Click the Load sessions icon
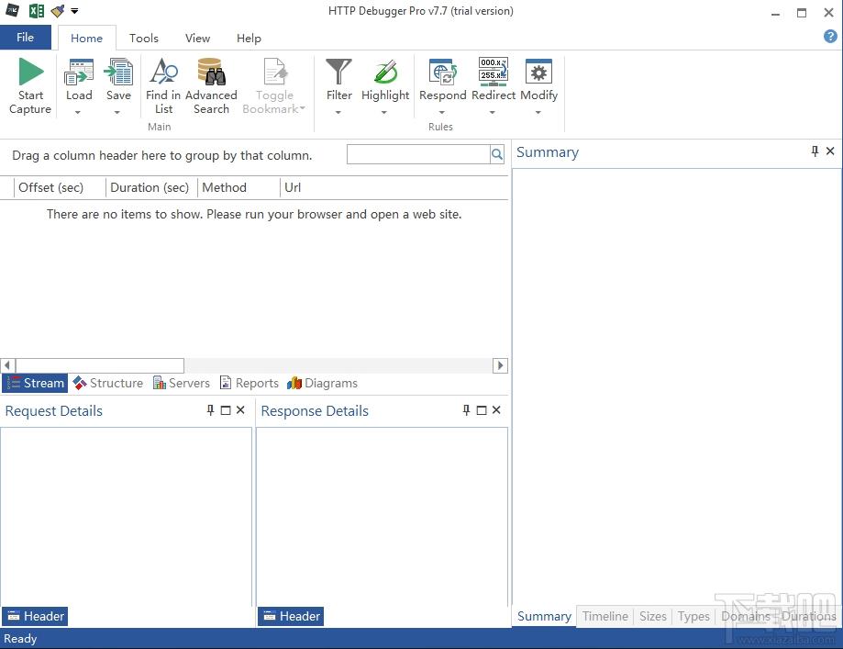The width and height of the screenshot is (843, 649). pos(79,73)
